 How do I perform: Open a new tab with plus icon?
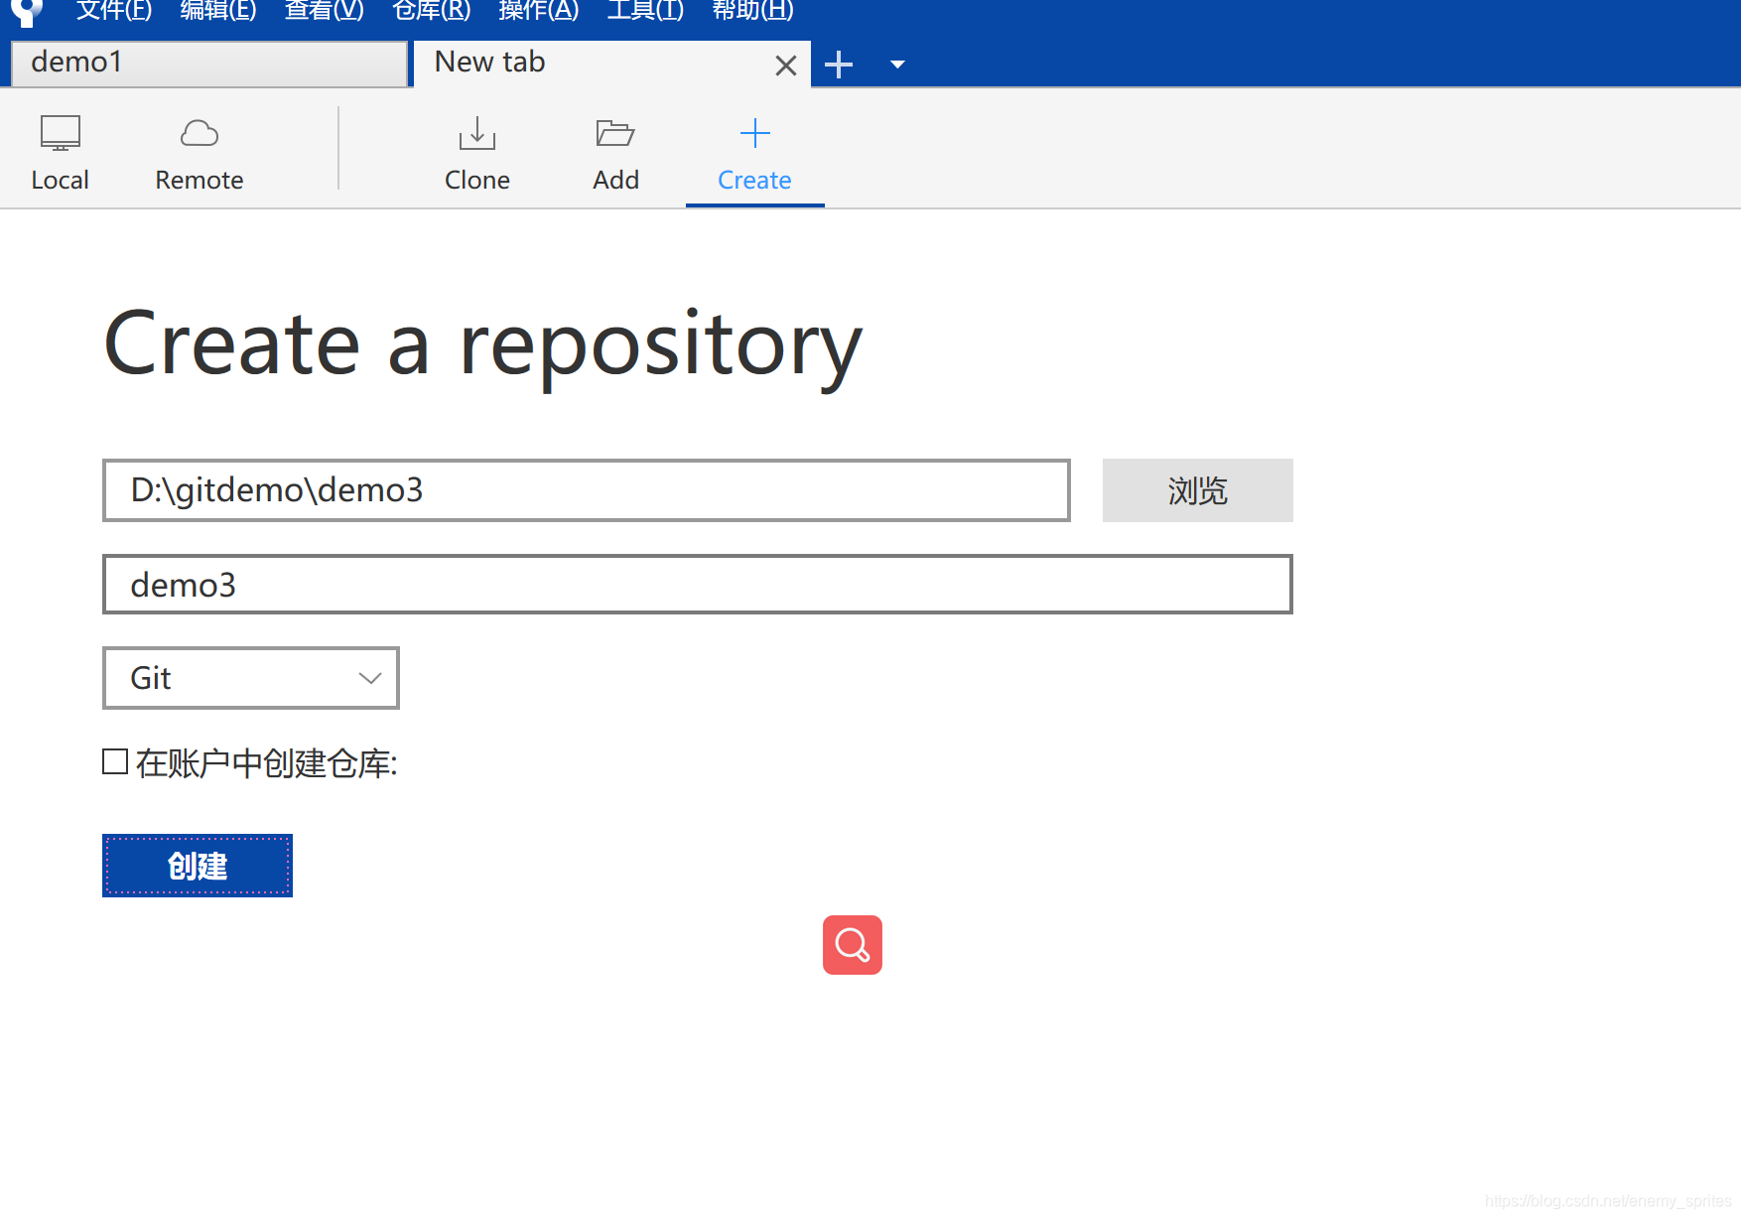click(839, 65)
